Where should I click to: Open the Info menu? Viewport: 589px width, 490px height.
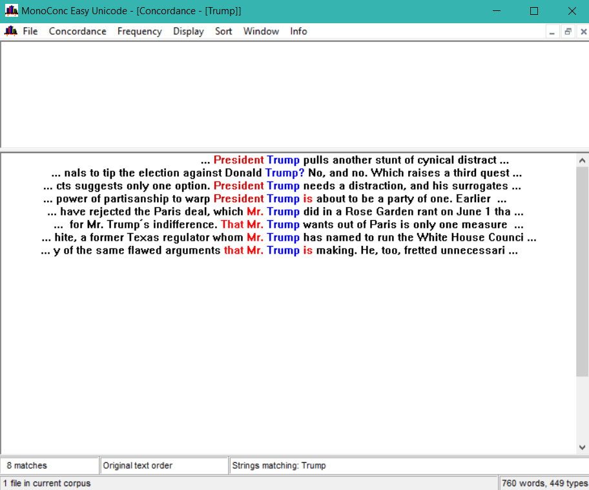pos(298,31)
